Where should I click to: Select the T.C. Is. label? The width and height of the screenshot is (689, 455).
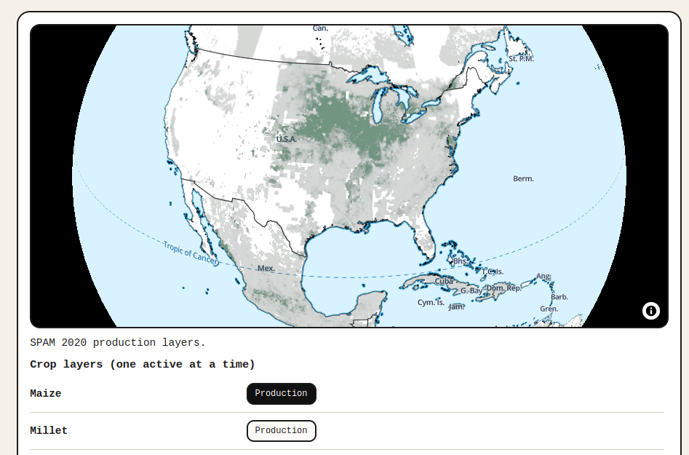coord(493,270)
